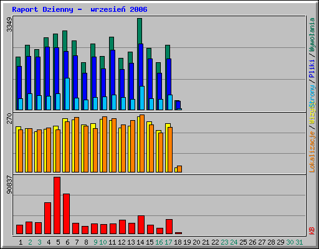This screenshot has height=249, width=319.
Task: Click day number 16 on the axis
Action: click(x=159, y=242)
